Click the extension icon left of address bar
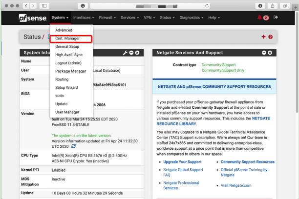Screen dimensions: 299x199 (x=83, y=6)
